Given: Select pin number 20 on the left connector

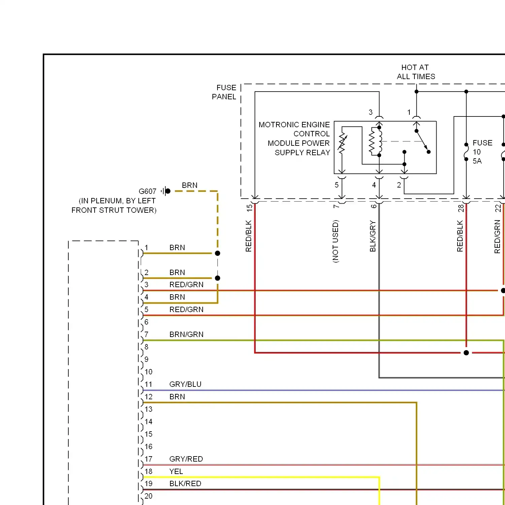Looking at the screenshot, I should click(x=148, y=496).
